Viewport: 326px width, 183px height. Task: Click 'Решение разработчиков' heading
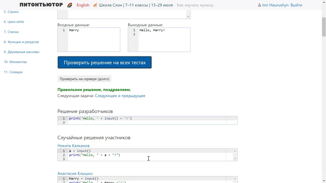point(85,111)
